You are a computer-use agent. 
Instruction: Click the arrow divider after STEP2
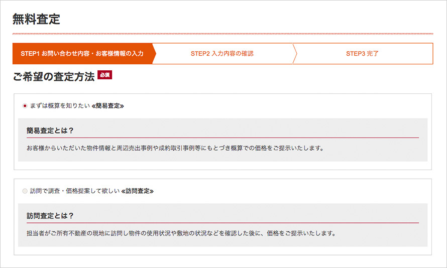pos(295,54)
